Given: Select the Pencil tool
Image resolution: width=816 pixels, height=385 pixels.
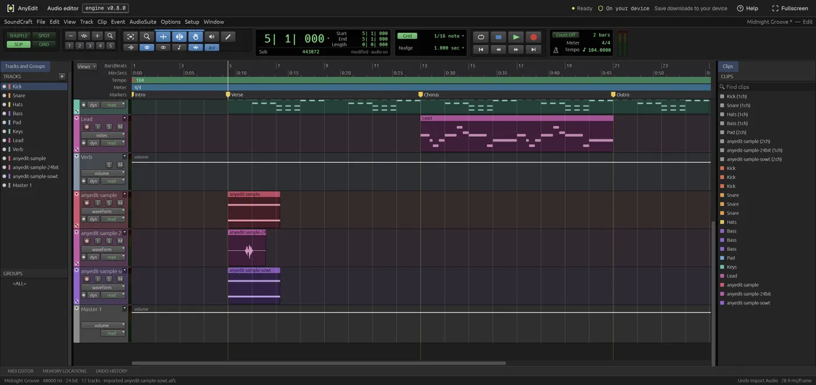Looking at the screenshot, I should (x=228, y=37).
